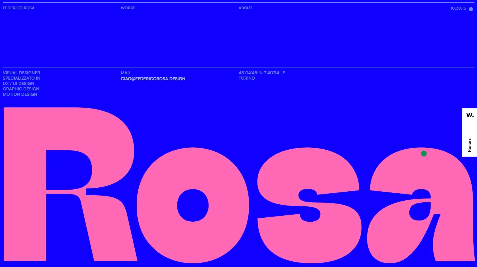The width and height of the screenshot is (477, 267).
Task: Click the 10:38:15 clock text
Action: 458,8
